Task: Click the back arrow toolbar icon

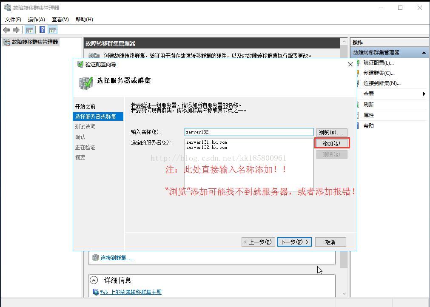Action: (x=6, y=30)
